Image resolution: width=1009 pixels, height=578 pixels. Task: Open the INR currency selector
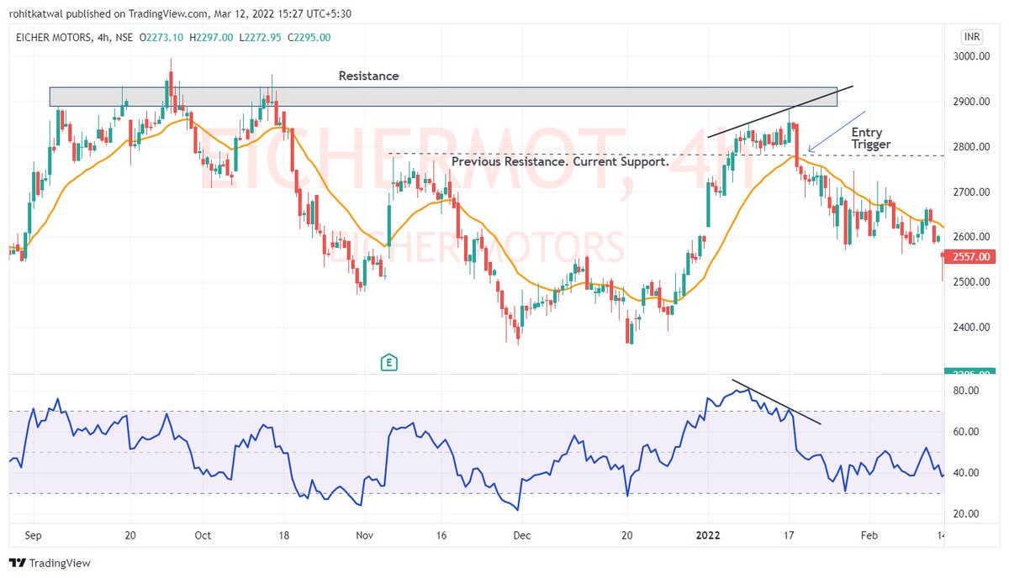pyautogui.click(x=970, y=37)
